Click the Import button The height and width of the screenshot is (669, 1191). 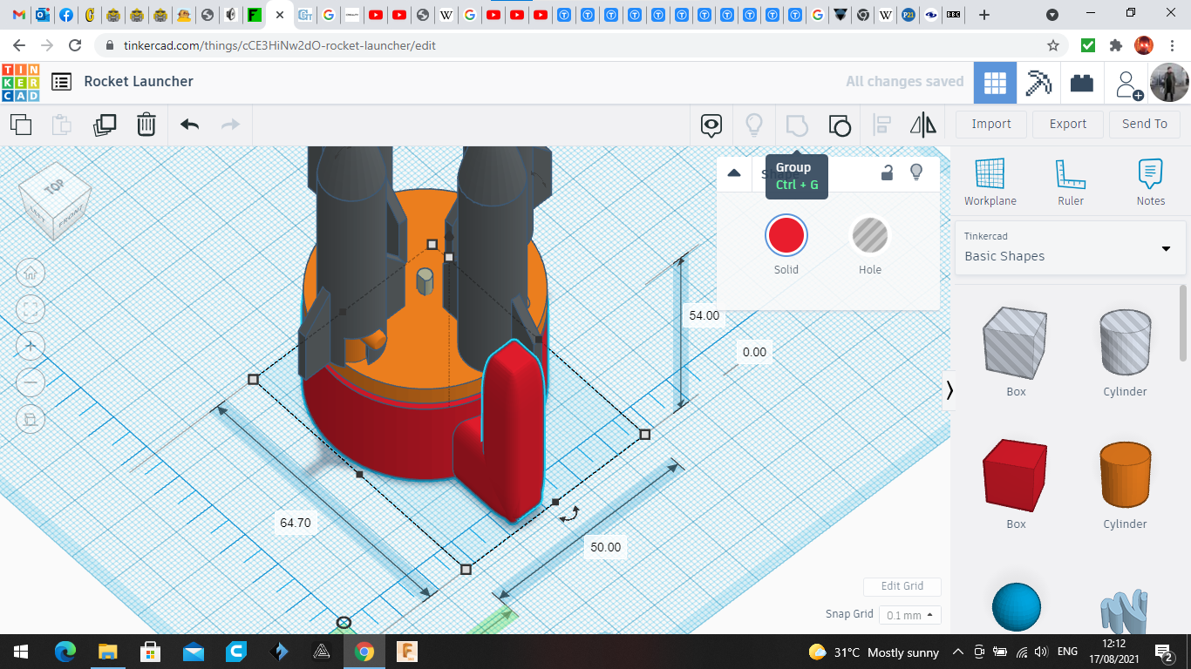991,124
